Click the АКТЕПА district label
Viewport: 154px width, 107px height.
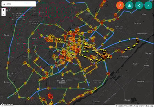[x=88, y=14]
